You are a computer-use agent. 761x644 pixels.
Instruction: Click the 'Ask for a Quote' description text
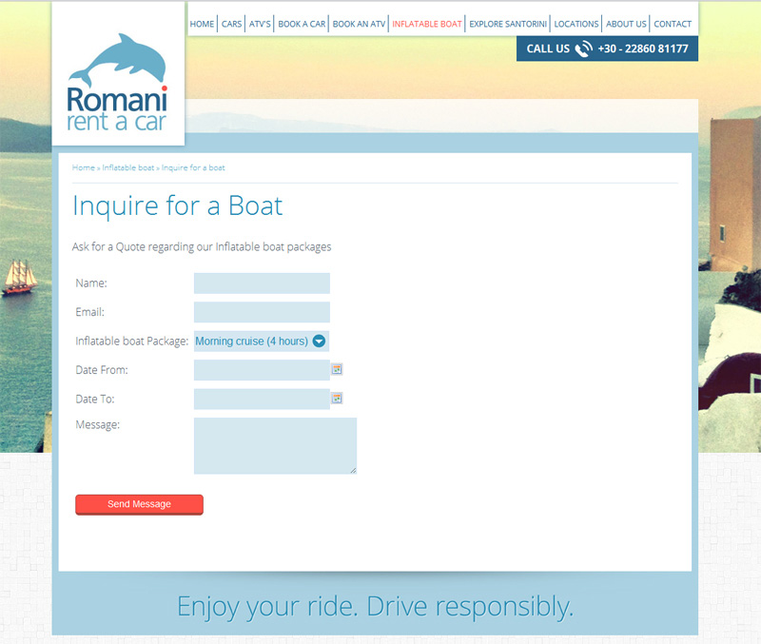click(x=202, y=246)
